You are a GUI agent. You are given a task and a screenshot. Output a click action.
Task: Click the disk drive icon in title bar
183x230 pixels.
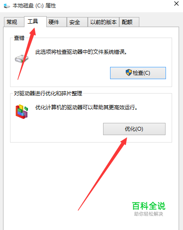coord(7,6)
